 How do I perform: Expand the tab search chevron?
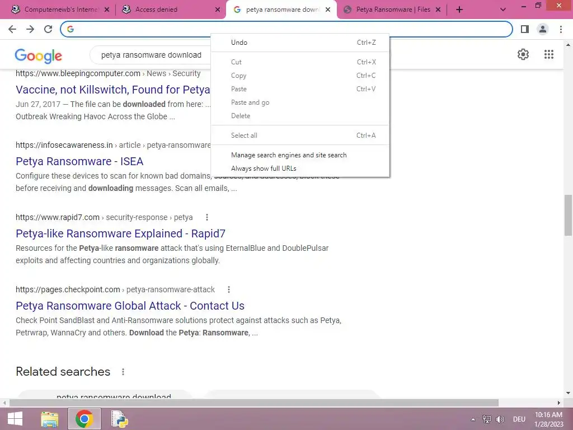coord(503,10)
